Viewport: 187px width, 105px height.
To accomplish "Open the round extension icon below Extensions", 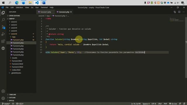I will point(3,48).
